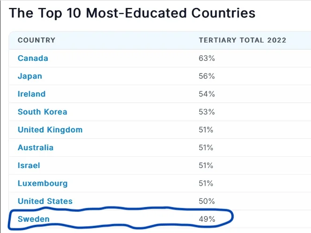The height and width of the screenshot is (233, 311).
Task: Select the South Korea link
Action: (x=42, y=112)
